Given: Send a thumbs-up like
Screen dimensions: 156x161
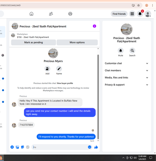Looking at the screenshot, I should [96, 147].
